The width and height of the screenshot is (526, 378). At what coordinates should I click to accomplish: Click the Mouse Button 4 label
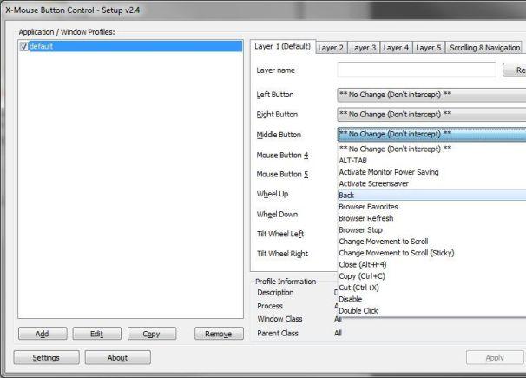tap(282, 155)
